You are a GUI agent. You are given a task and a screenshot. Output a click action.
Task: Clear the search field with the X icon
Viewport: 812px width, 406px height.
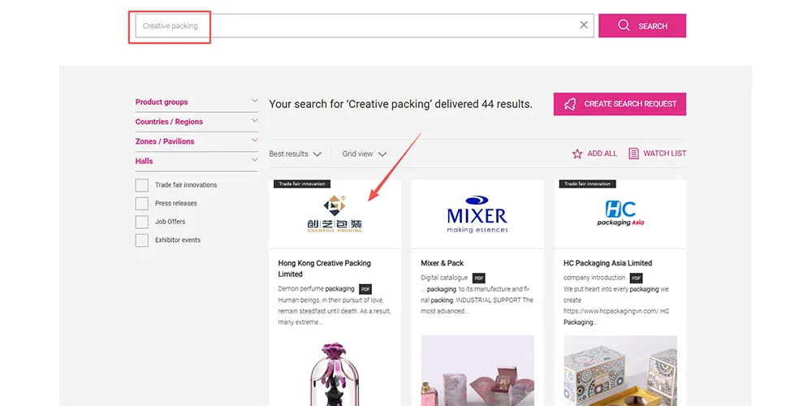pyautogui.click(x=583, y=25)
